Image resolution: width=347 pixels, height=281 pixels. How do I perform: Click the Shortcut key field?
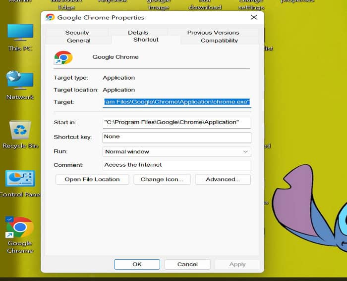[x=177, y=137]
